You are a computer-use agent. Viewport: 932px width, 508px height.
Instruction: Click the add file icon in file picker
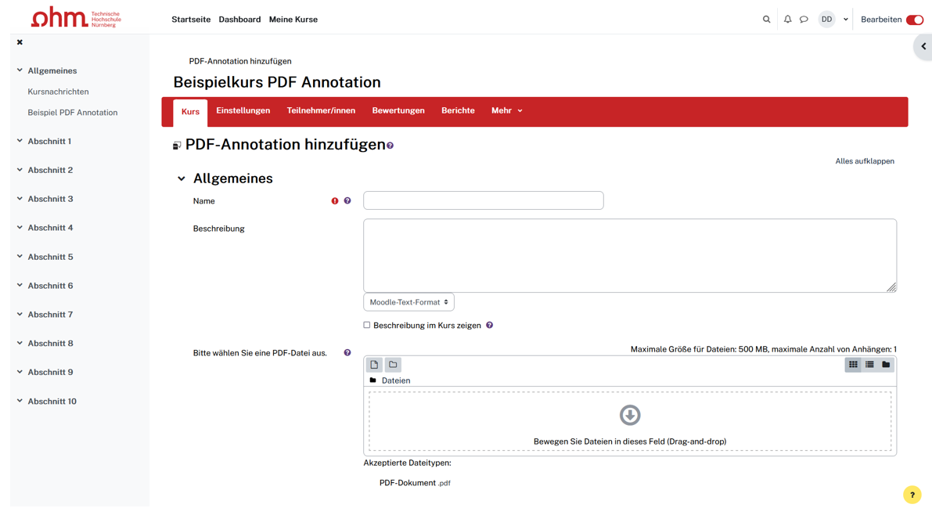point(374,365)
